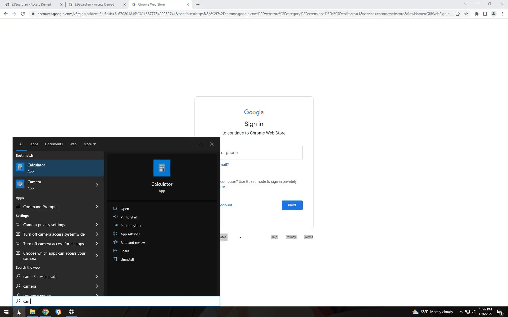Click the Chrome profile avatar icon
Viewport: 508px width, 317px height.
pos(493,14)
